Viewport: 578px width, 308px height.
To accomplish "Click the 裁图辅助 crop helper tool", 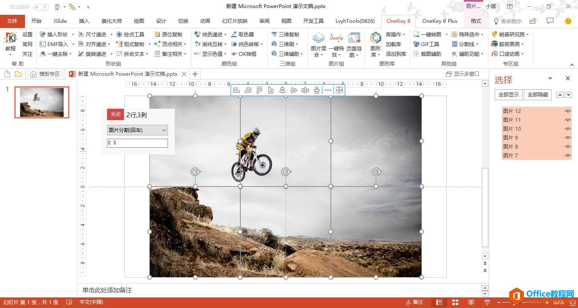I will (427, 54).
